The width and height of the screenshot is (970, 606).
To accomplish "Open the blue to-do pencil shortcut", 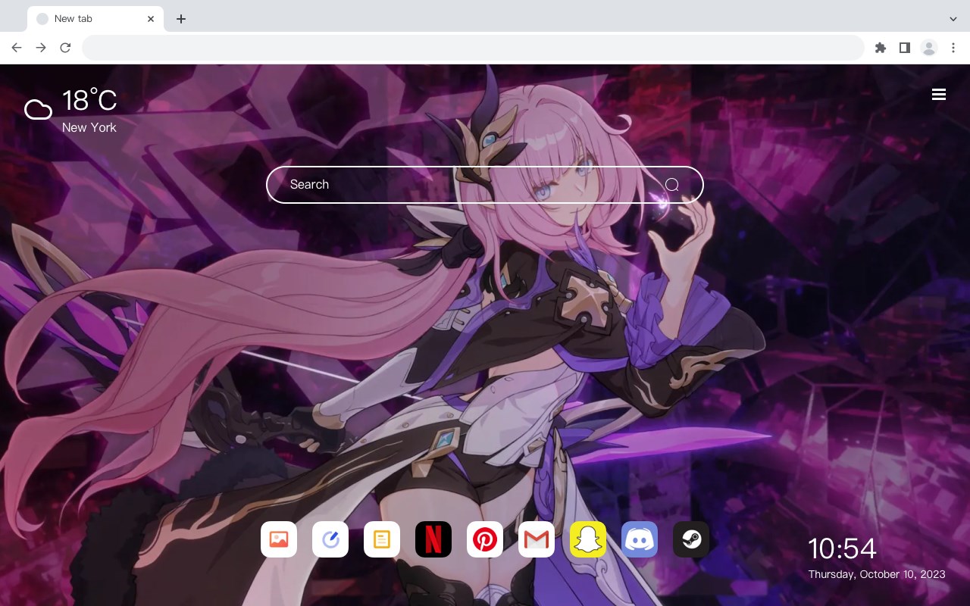I will (330, 539).
